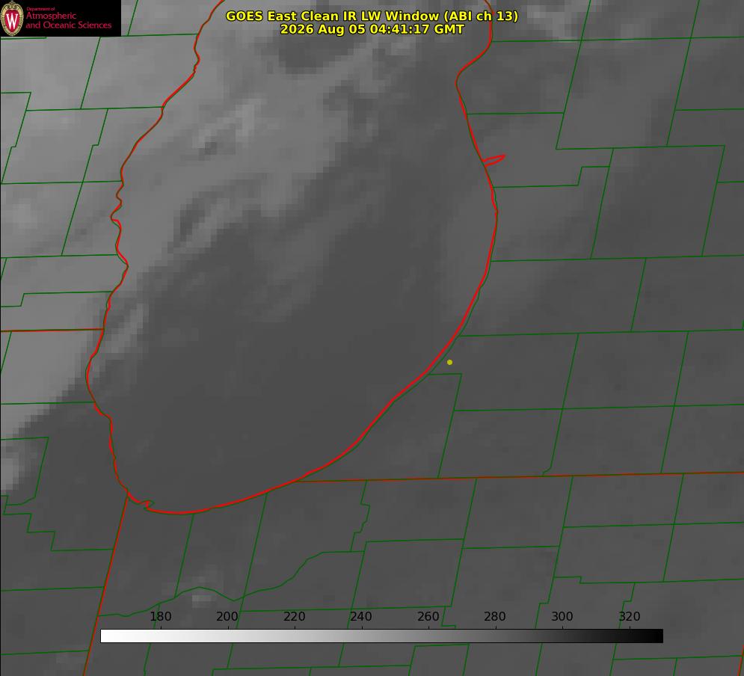Click the 300 label on the colorbar
744x676 pixels.
(562, 616)
